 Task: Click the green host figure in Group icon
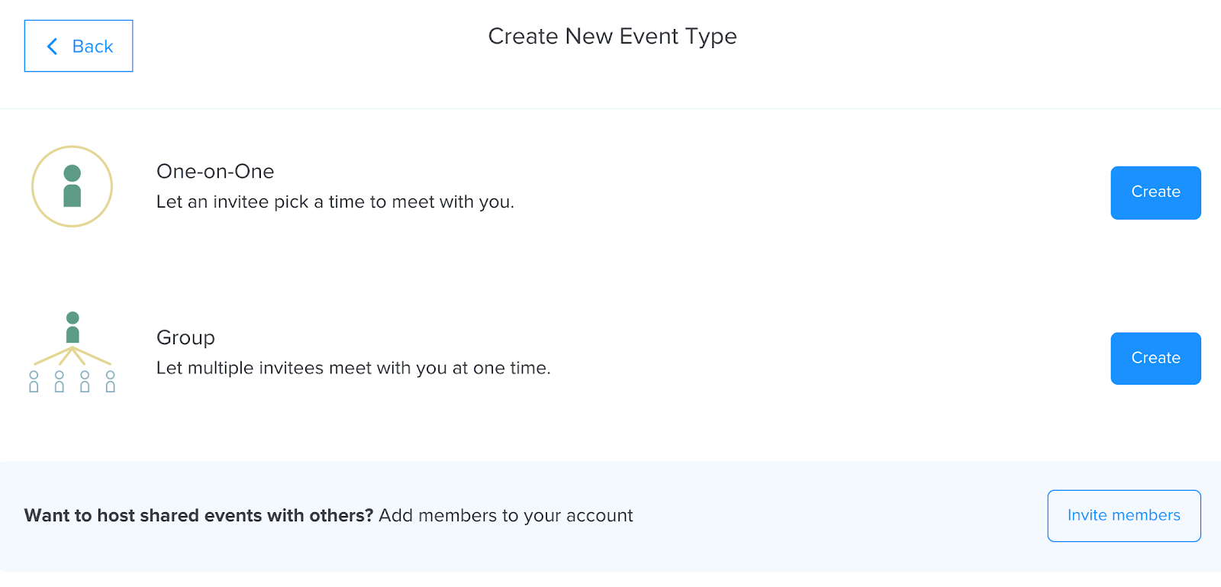[x=72, y=327]
